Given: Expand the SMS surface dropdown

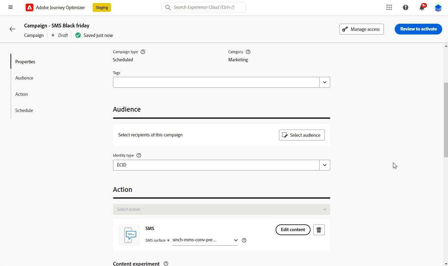Looking at the screenshot, I should pos(236,240).
